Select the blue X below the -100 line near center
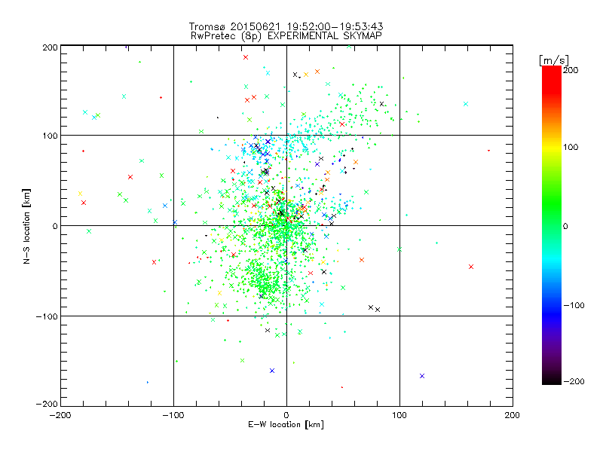 tap(272, 371)
